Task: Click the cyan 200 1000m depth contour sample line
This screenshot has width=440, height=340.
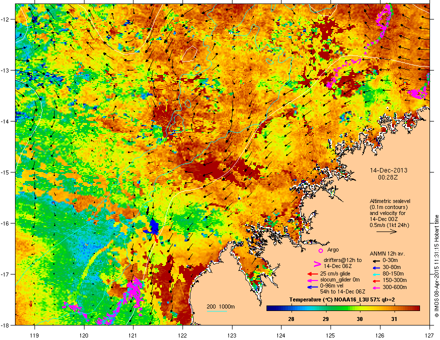Action: click(x=217, y=311)
